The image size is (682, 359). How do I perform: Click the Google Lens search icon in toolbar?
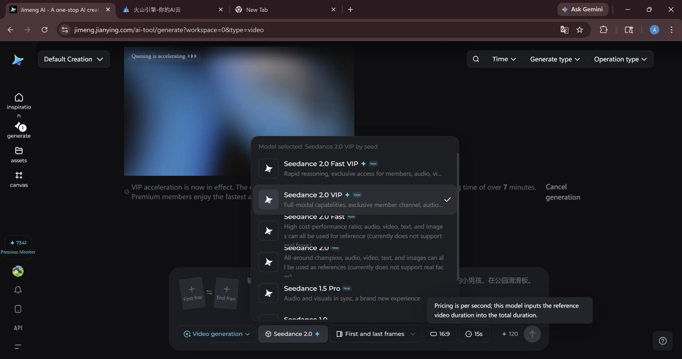tap(629, 29)
